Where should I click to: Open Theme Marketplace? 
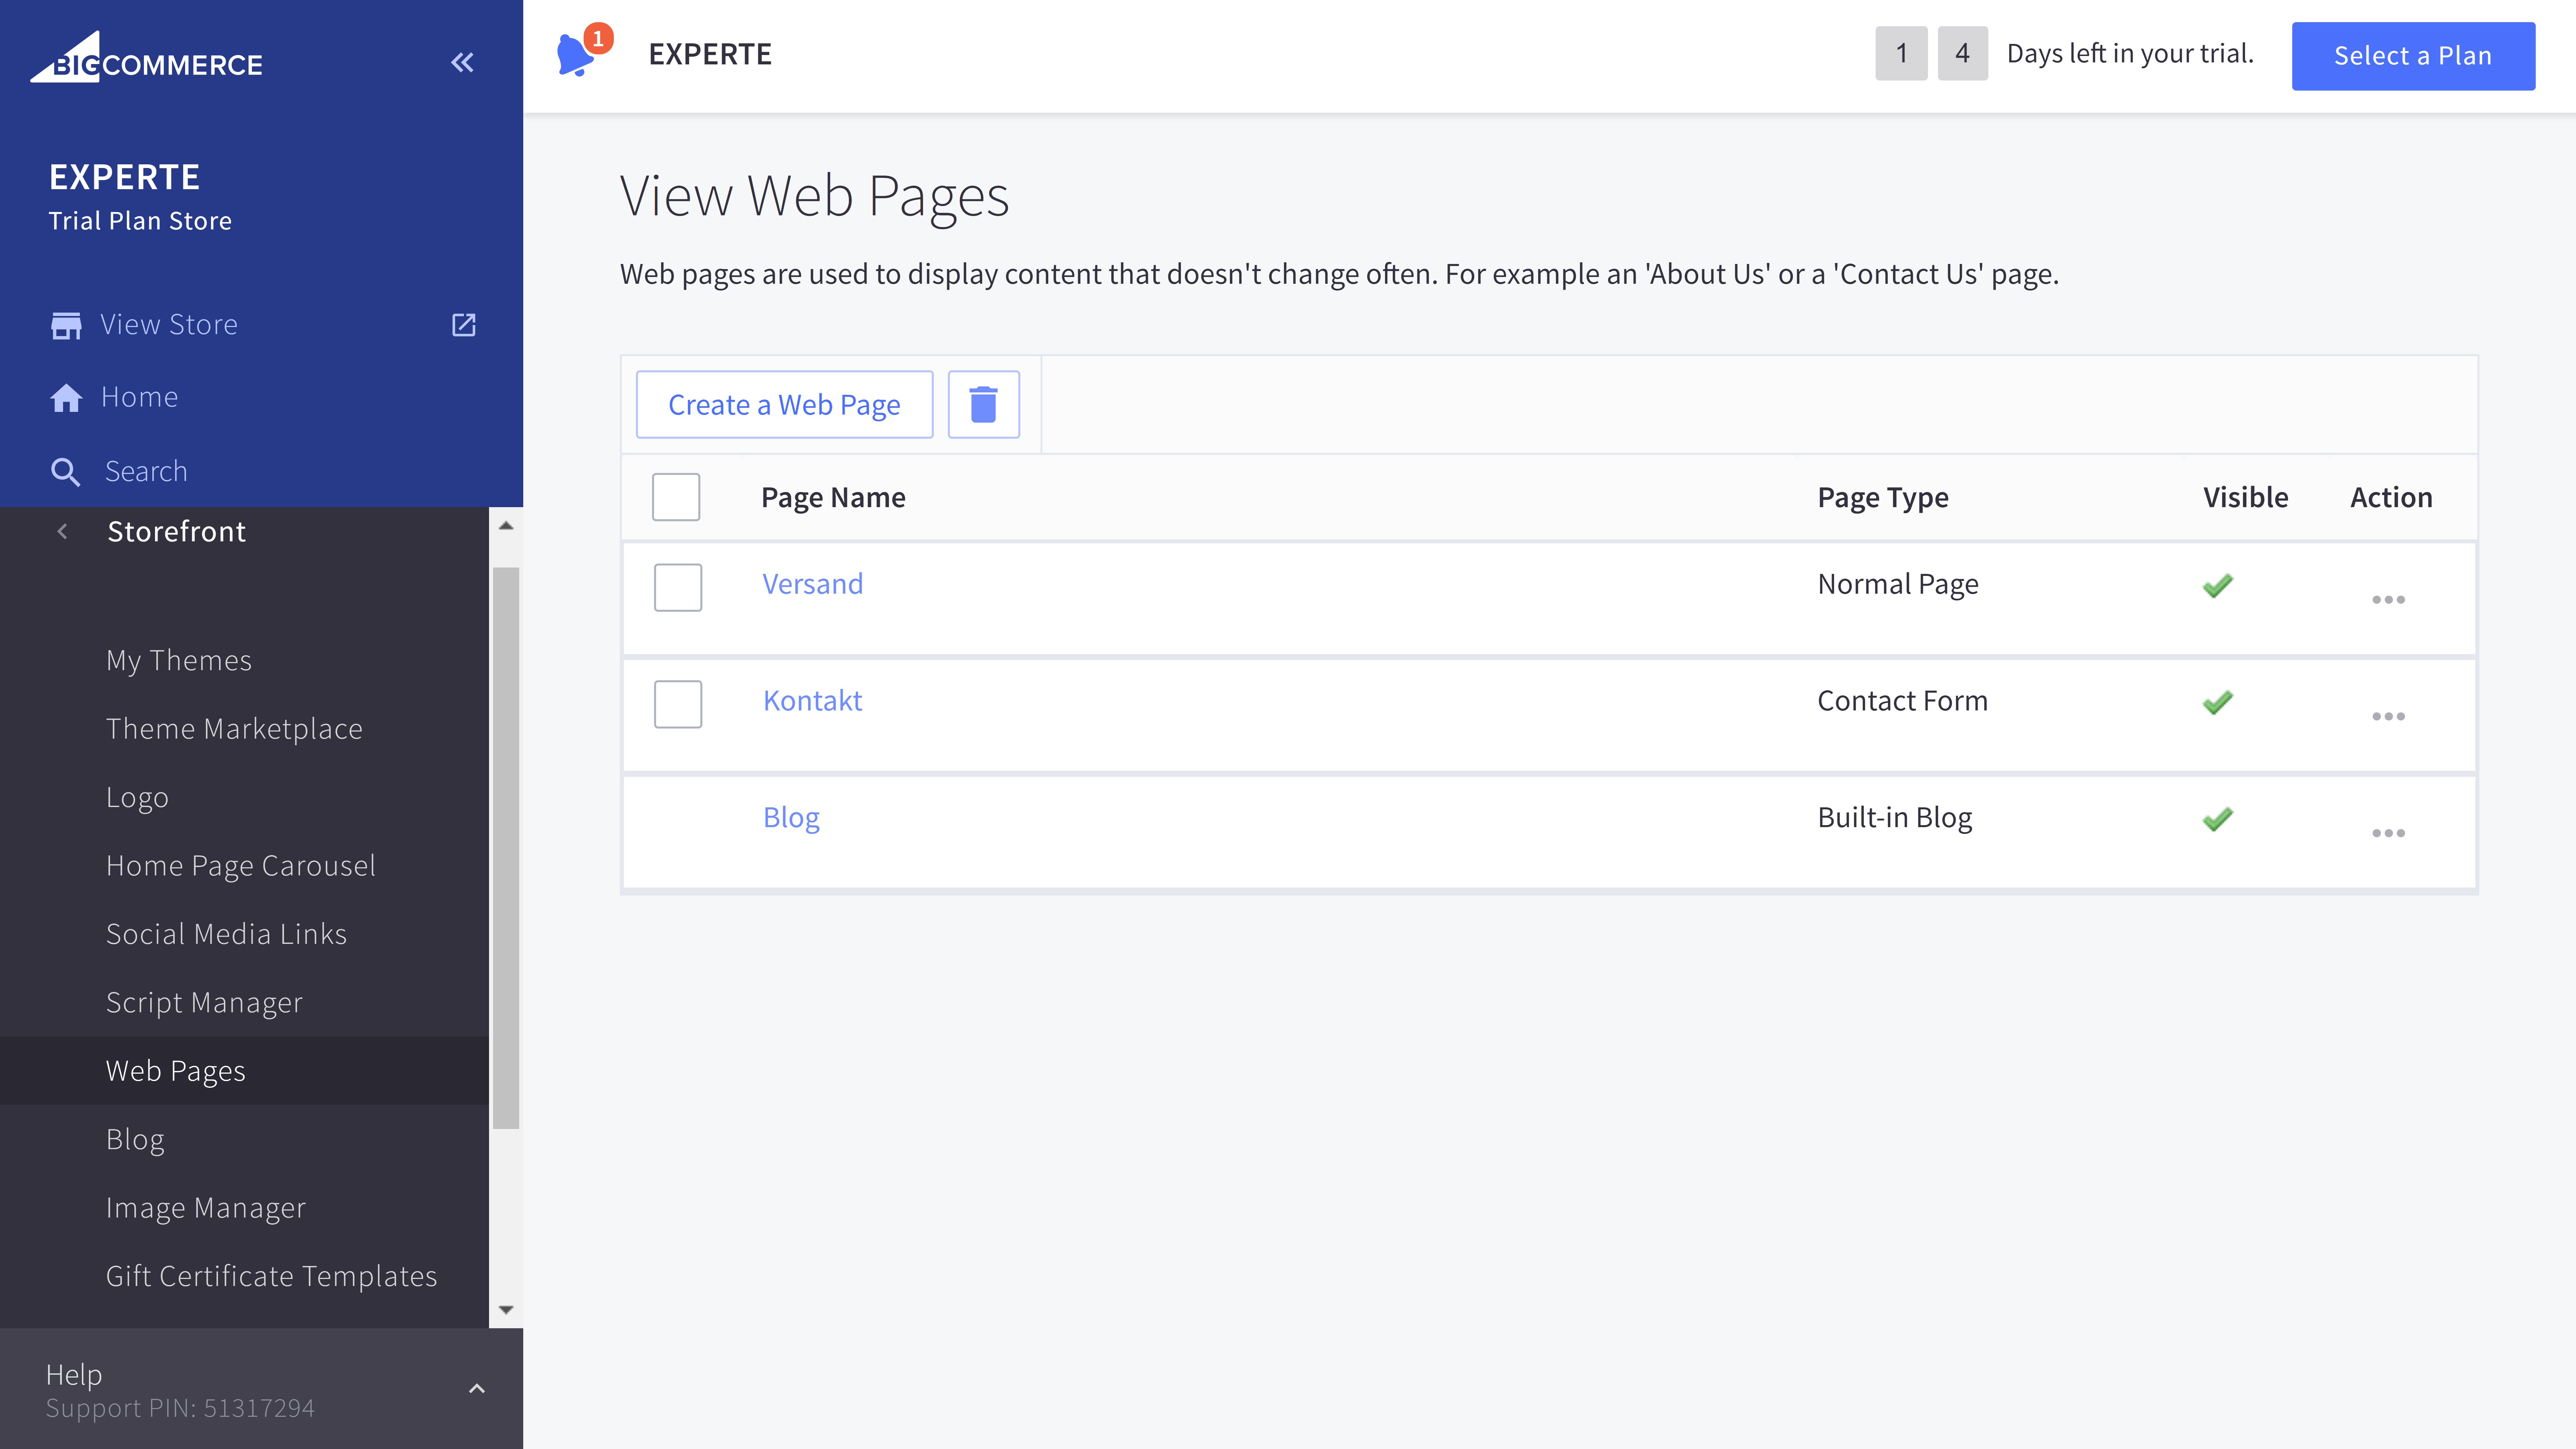tap(234, 729)
